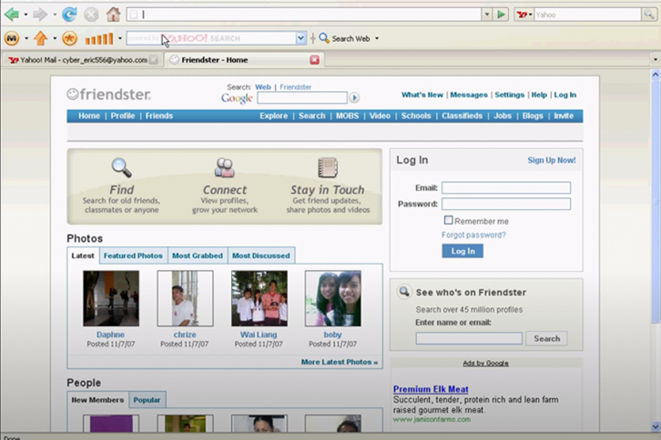Viewport: 661px width, 440px height.
Task: Reload the page with the blue refresh icon
Action: 69,15
